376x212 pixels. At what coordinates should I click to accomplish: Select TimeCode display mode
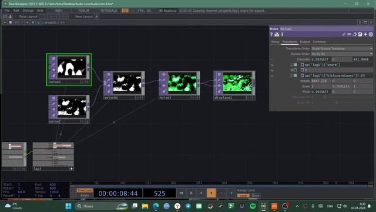click(85, 190)
